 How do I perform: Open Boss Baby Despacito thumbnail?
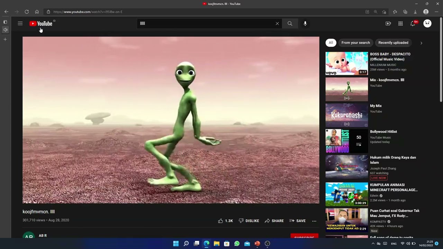tap(346, 64)
